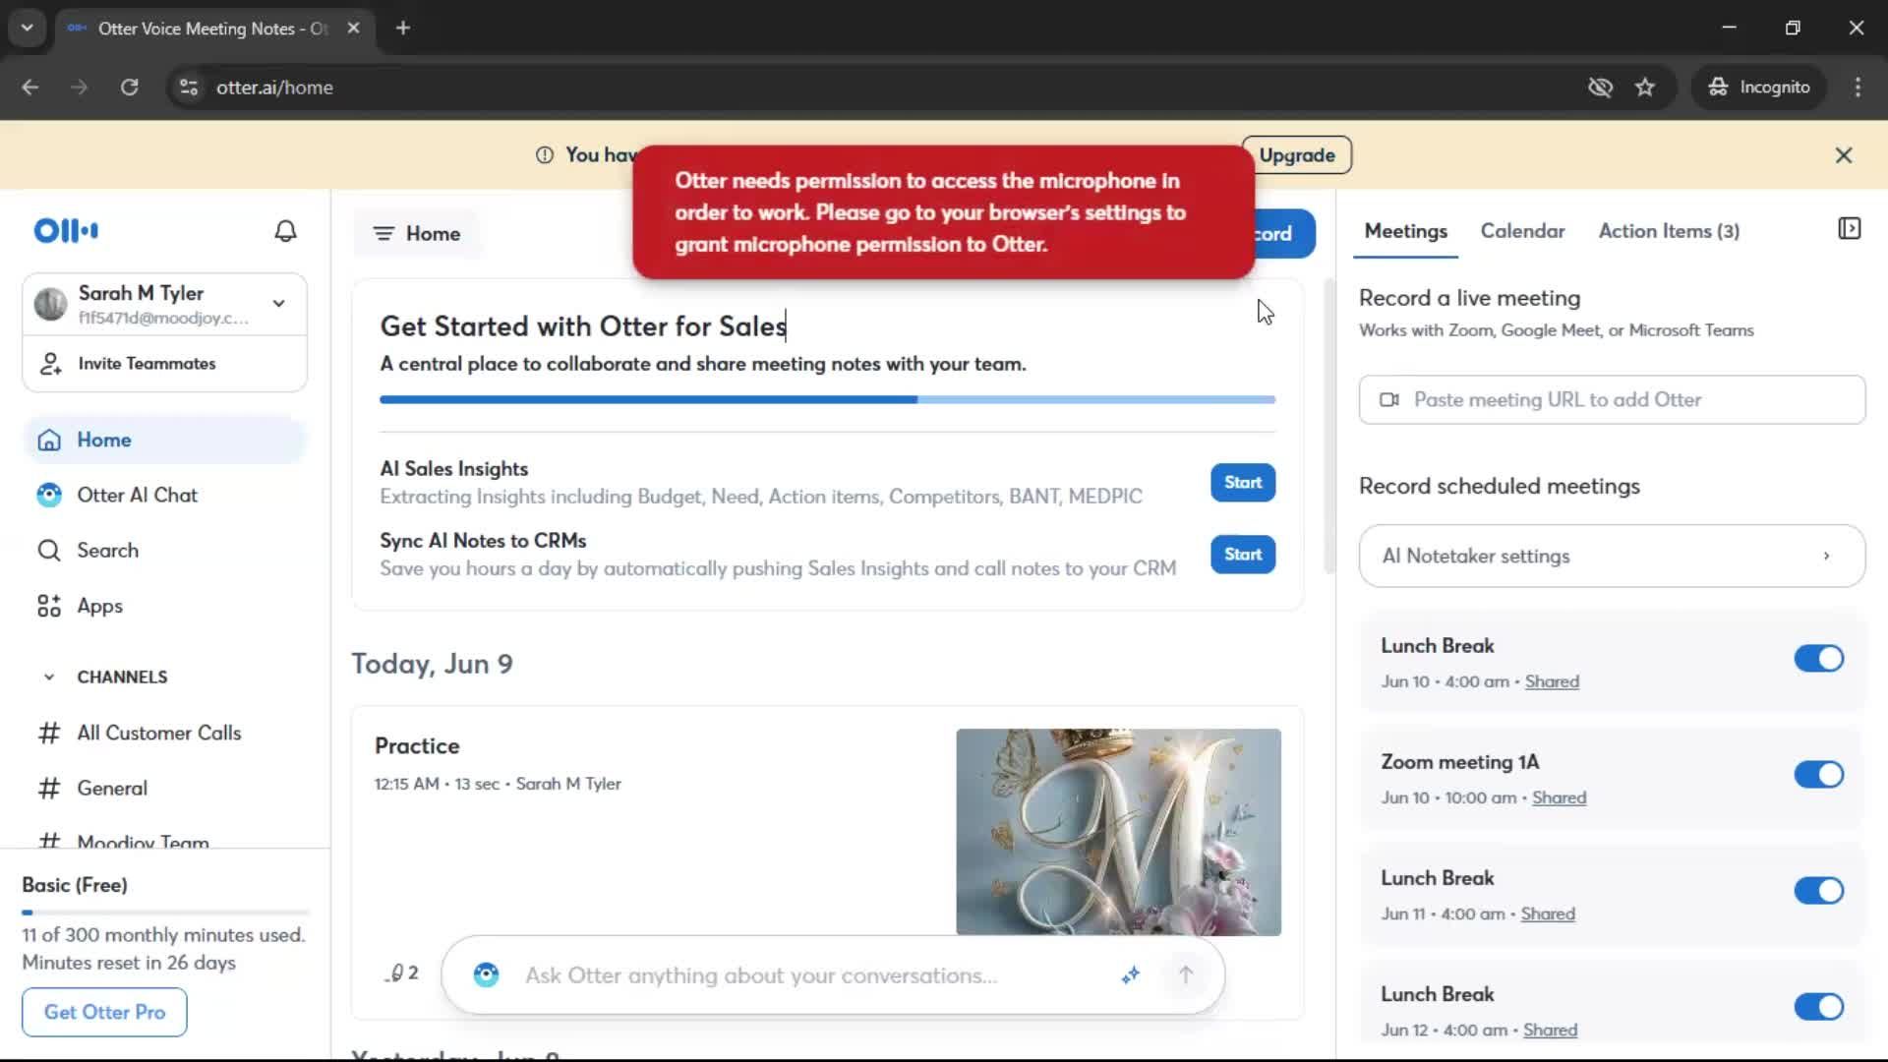
Task: Click the partially hidden Record button
Action: 1284,234
